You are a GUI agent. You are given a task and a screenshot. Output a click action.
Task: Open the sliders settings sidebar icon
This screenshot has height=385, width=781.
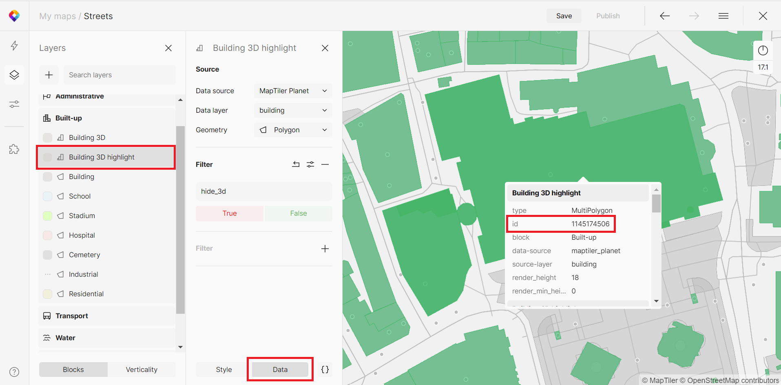point(14,105)
